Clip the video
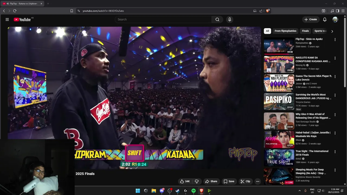347x195 pixels. [245, 181]
